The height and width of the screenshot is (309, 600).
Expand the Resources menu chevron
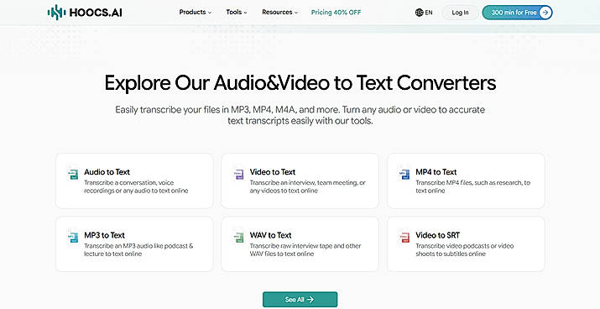pyautogui.click(x=295, y=13)
